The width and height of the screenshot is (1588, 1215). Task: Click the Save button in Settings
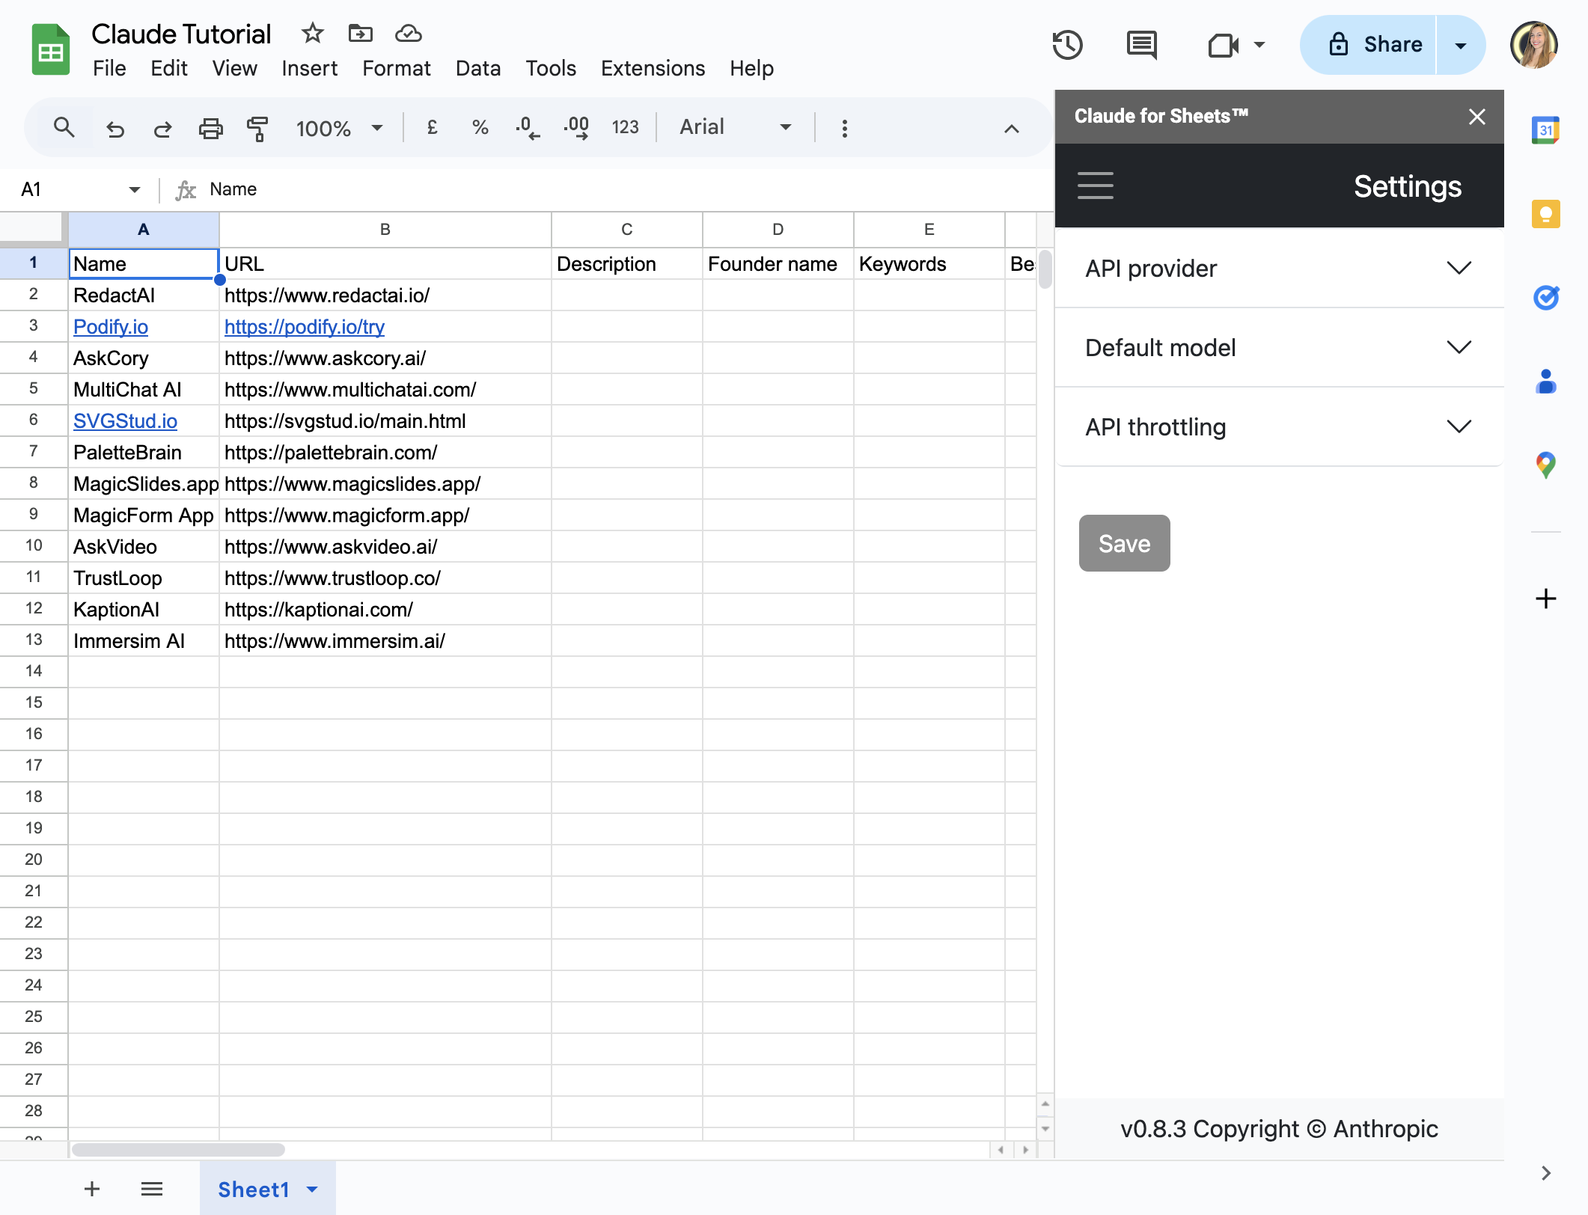1124,543
